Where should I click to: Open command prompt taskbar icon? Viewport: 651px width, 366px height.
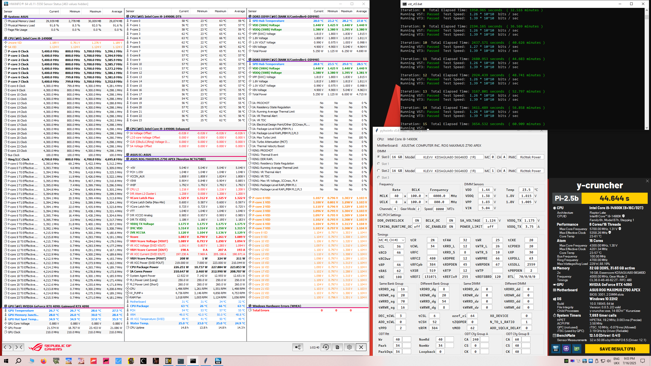(x=193, y=361)
